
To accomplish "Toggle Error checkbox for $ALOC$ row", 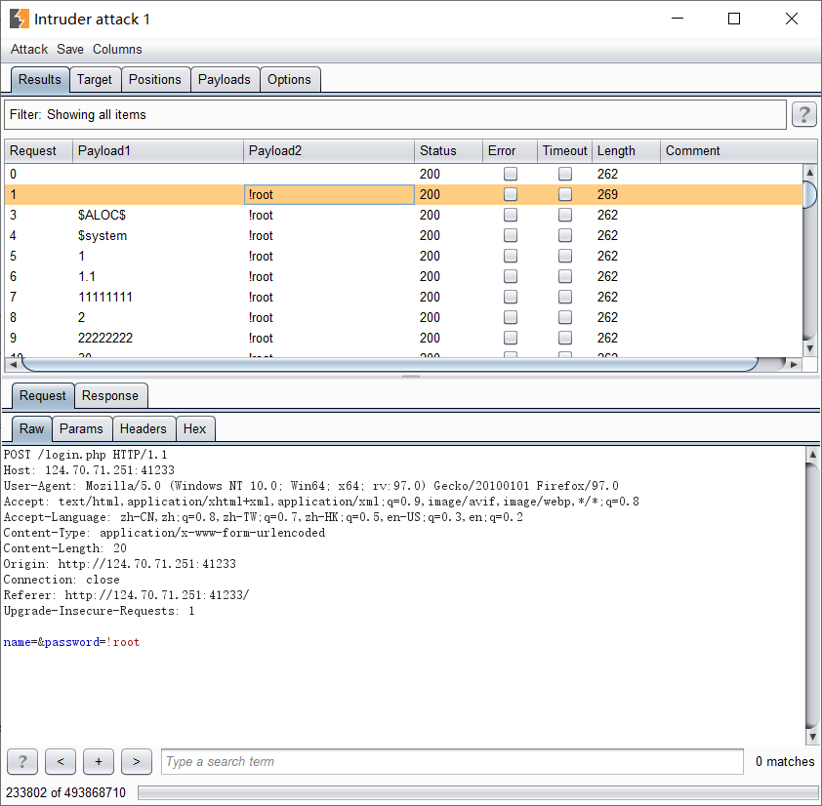I will [510, 215].
